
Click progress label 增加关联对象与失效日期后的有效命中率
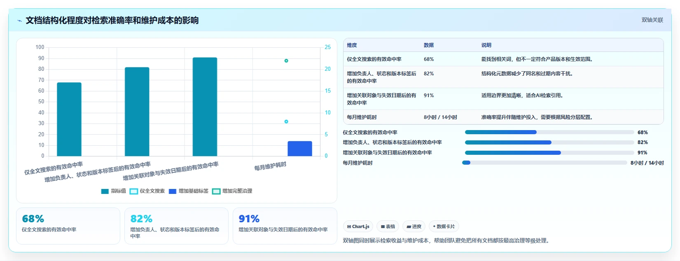387,153
